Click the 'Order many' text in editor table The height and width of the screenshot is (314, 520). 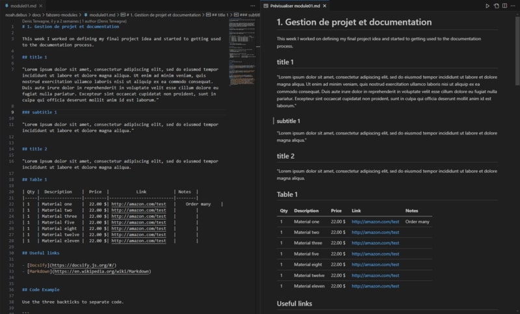(198, 204)
